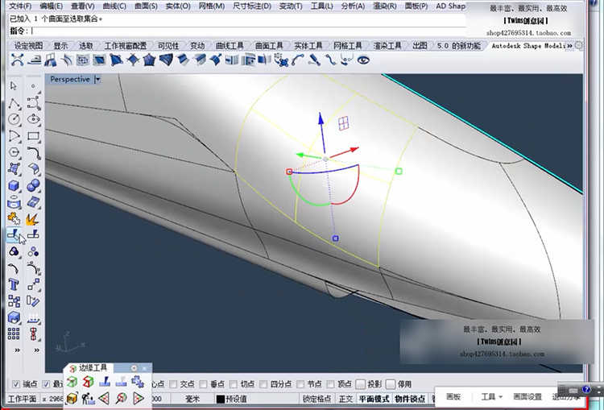This screenshot has width=604, height=410.
Task: Click the black layer color swatch
Action: (x=220, y=399)
